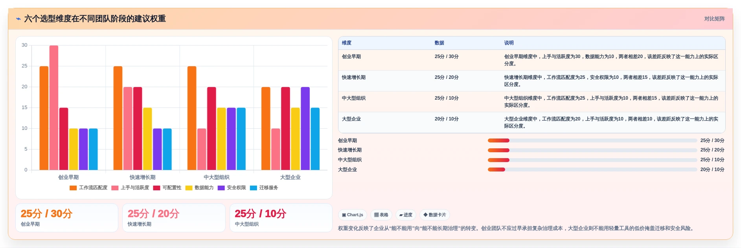Open the 25分 / 30分 创业早期 data card
This screenshot has height=248, width=741.
coord(67,218)
